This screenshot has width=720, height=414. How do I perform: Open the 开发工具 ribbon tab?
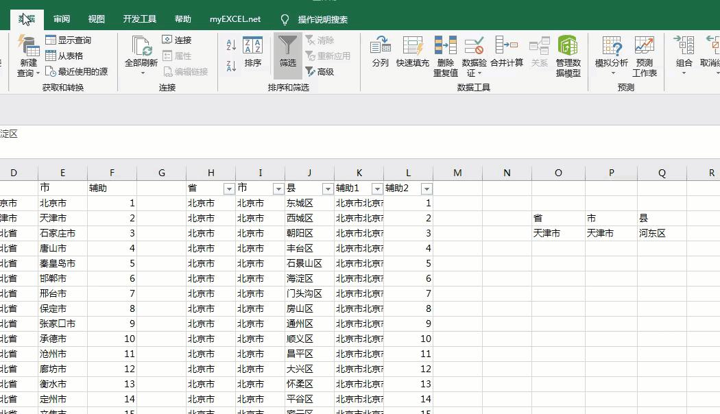(x=139, y=19)
